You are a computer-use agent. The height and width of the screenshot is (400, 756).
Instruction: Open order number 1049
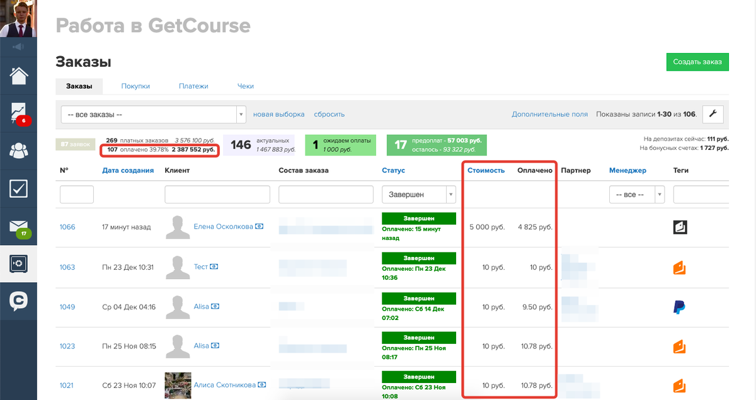[x=67, y=307]
